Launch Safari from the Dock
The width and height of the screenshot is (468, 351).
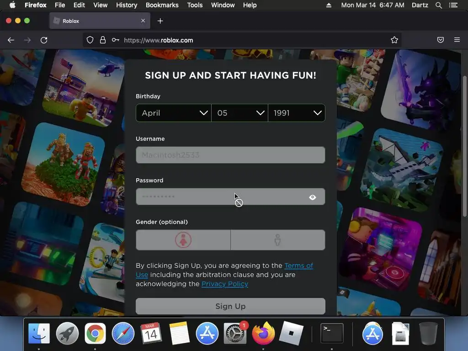[x=123, y=333]
